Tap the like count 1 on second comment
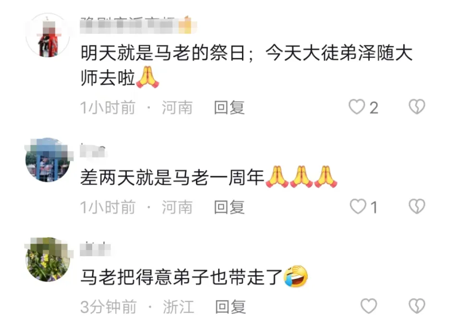This screenshot has height=325, width=461. [374, 208]
